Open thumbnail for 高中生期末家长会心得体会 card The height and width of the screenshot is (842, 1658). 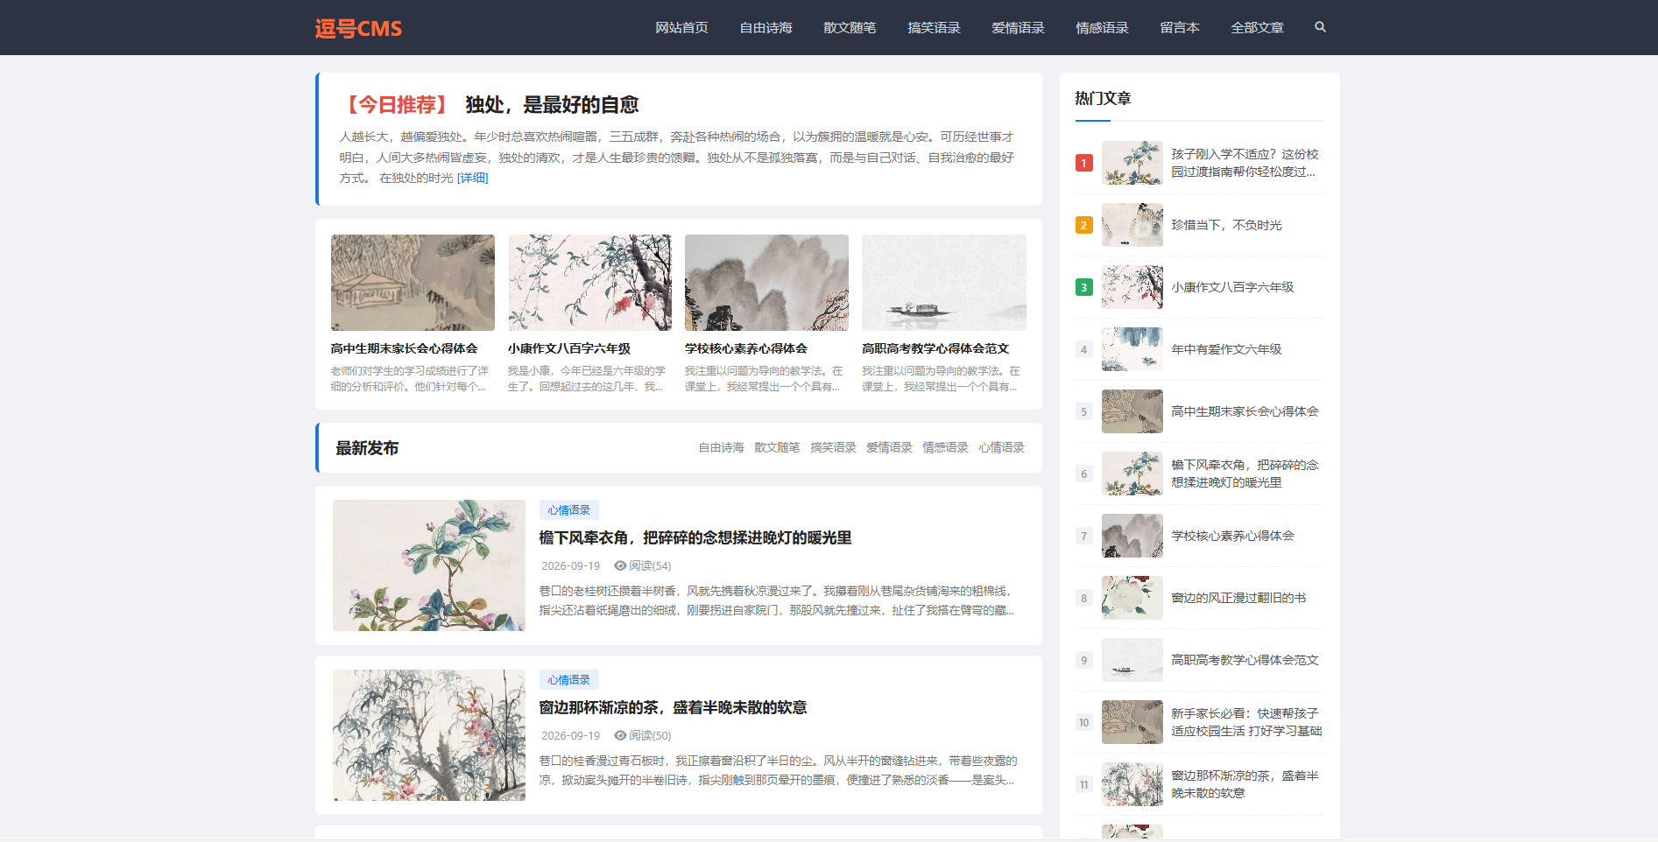[413, 283]
